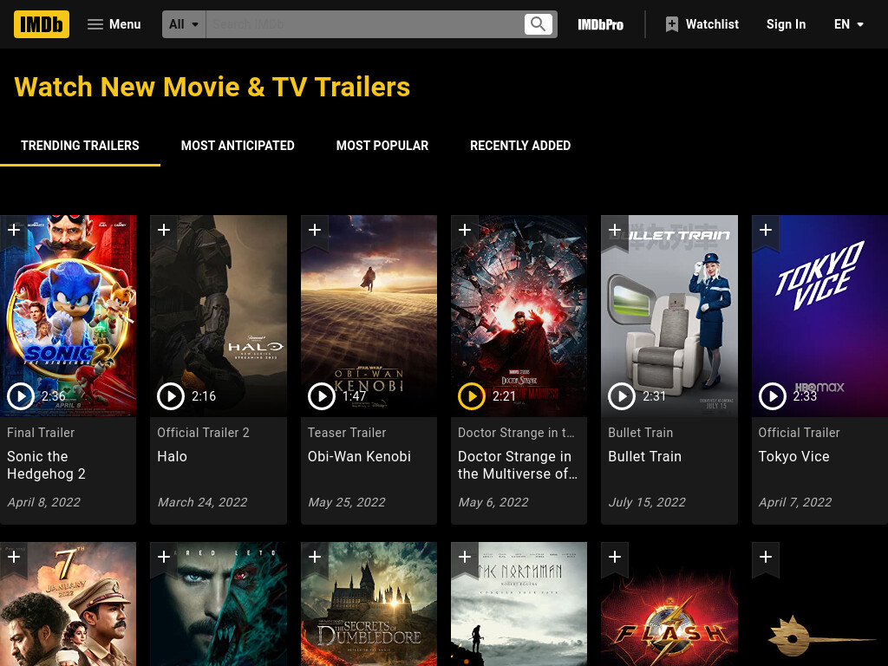Play the Obi-Wan Kenobi teaser trailer

(x=322, y=396)
